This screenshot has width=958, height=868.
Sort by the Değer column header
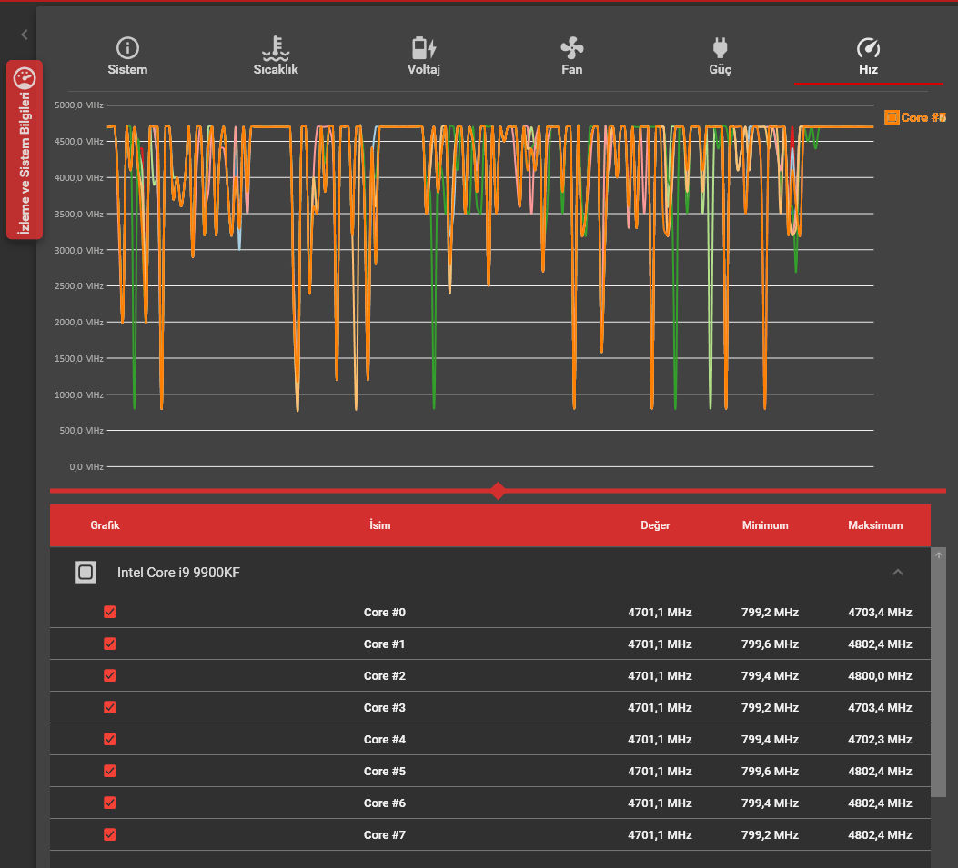pyautogui.click(x=655, y=525)
